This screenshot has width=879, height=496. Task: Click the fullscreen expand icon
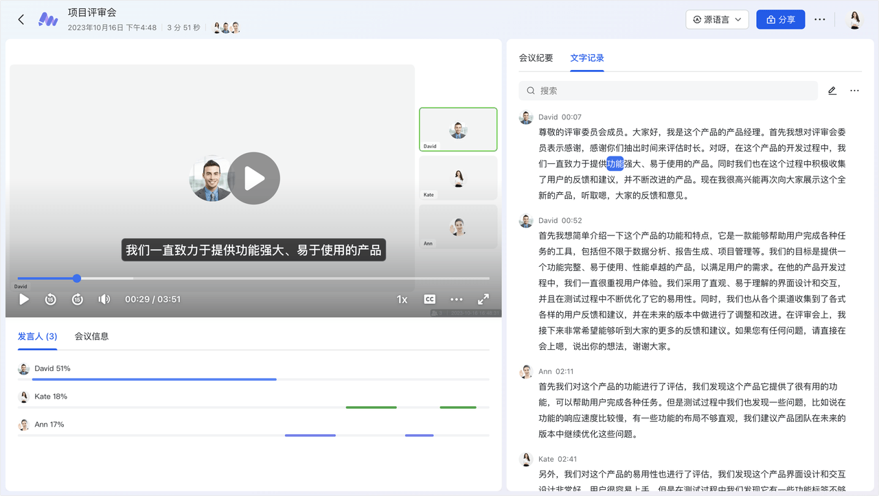point(483,299)
